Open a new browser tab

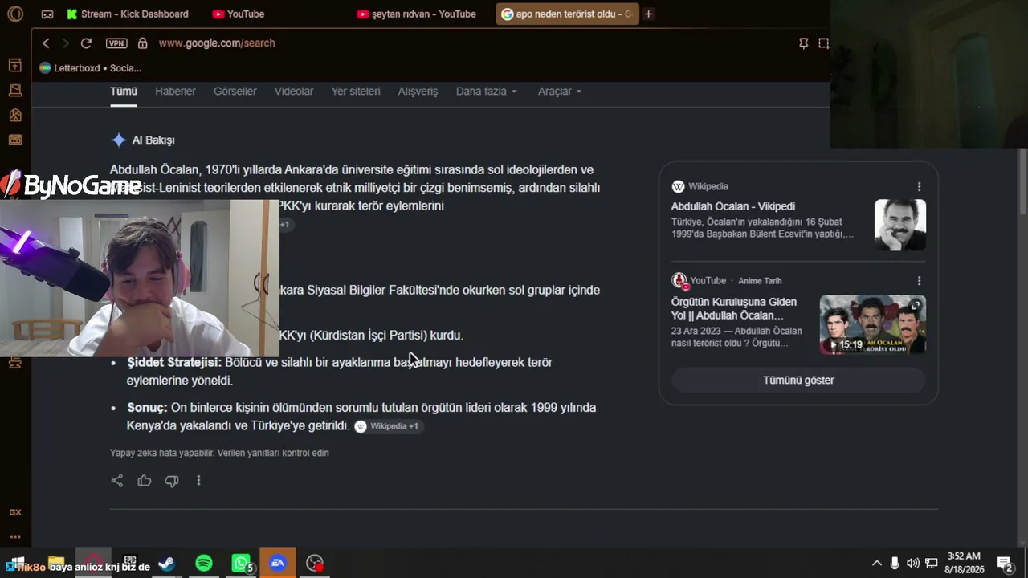648,14
